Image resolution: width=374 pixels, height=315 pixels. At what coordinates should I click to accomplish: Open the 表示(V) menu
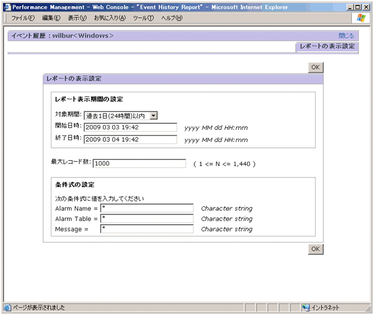click(x=78, y=18)
